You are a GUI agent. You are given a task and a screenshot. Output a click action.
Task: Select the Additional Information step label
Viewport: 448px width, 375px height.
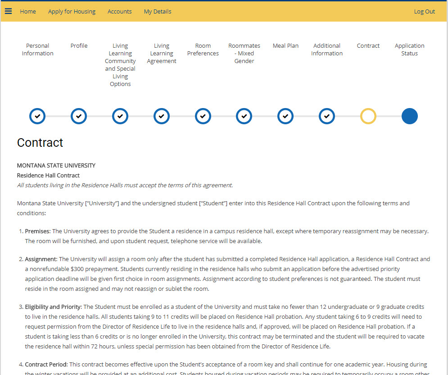[327, 50]
